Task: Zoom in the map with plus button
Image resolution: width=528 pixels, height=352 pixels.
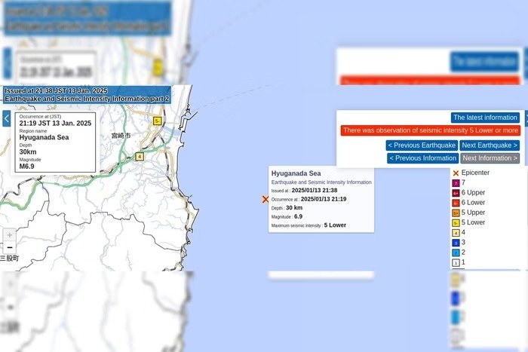Action: [x=9, y=234]
